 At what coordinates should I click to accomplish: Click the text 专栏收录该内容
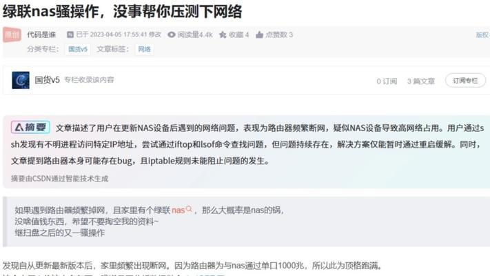pos(89,80)
